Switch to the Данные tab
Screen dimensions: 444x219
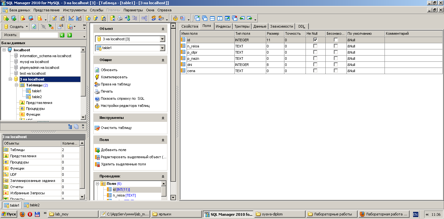260,26
